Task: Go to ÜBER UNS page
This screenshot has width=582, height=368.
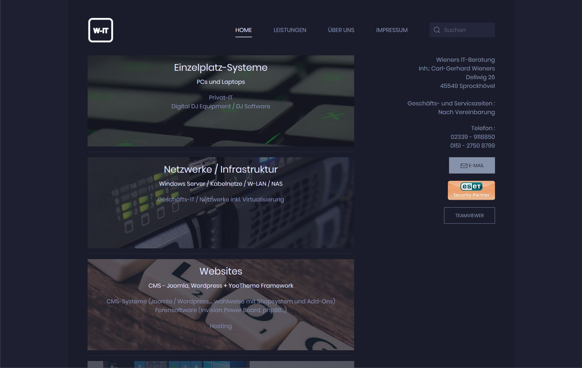Action: 341,30
